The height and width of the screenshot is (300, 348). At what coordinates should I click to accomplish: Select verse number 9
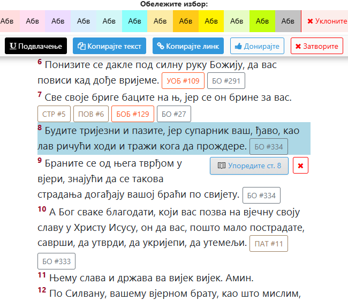pyautogui.click(x=40, y=160)
